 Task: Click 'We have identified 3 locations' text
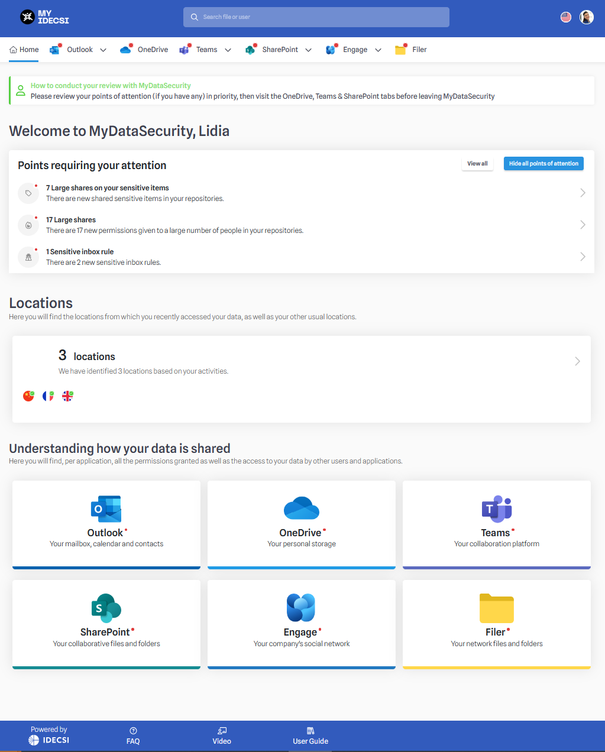(143, 371)
